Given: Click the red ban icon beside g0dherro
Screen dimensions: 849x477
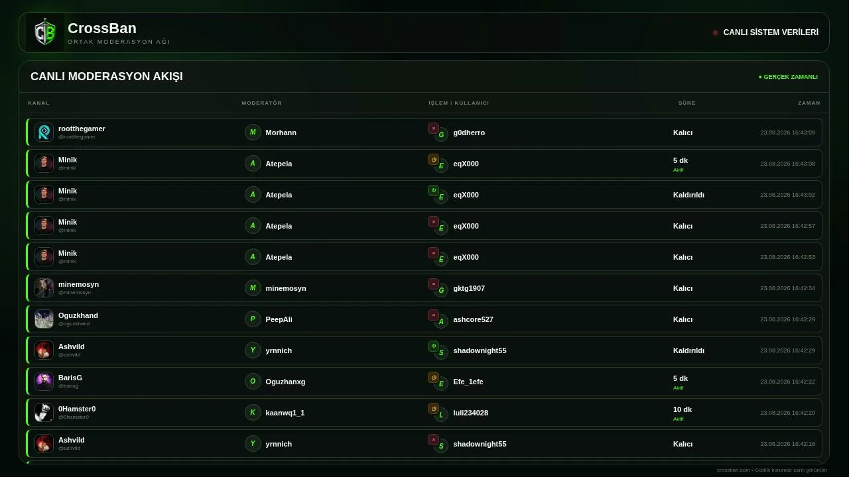Looking at the screenshot, I should click(434, 129).
